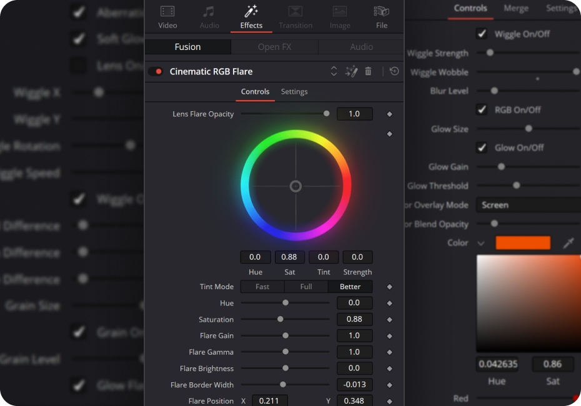Viewport: 581px width, 406px height.
Task: Click the keyframe diamond beside the color wheel
Action: 389,134
